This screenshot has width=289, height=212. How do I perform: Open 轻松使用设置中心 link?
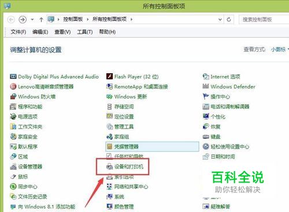pyautogui.click(x=230, y=147)
